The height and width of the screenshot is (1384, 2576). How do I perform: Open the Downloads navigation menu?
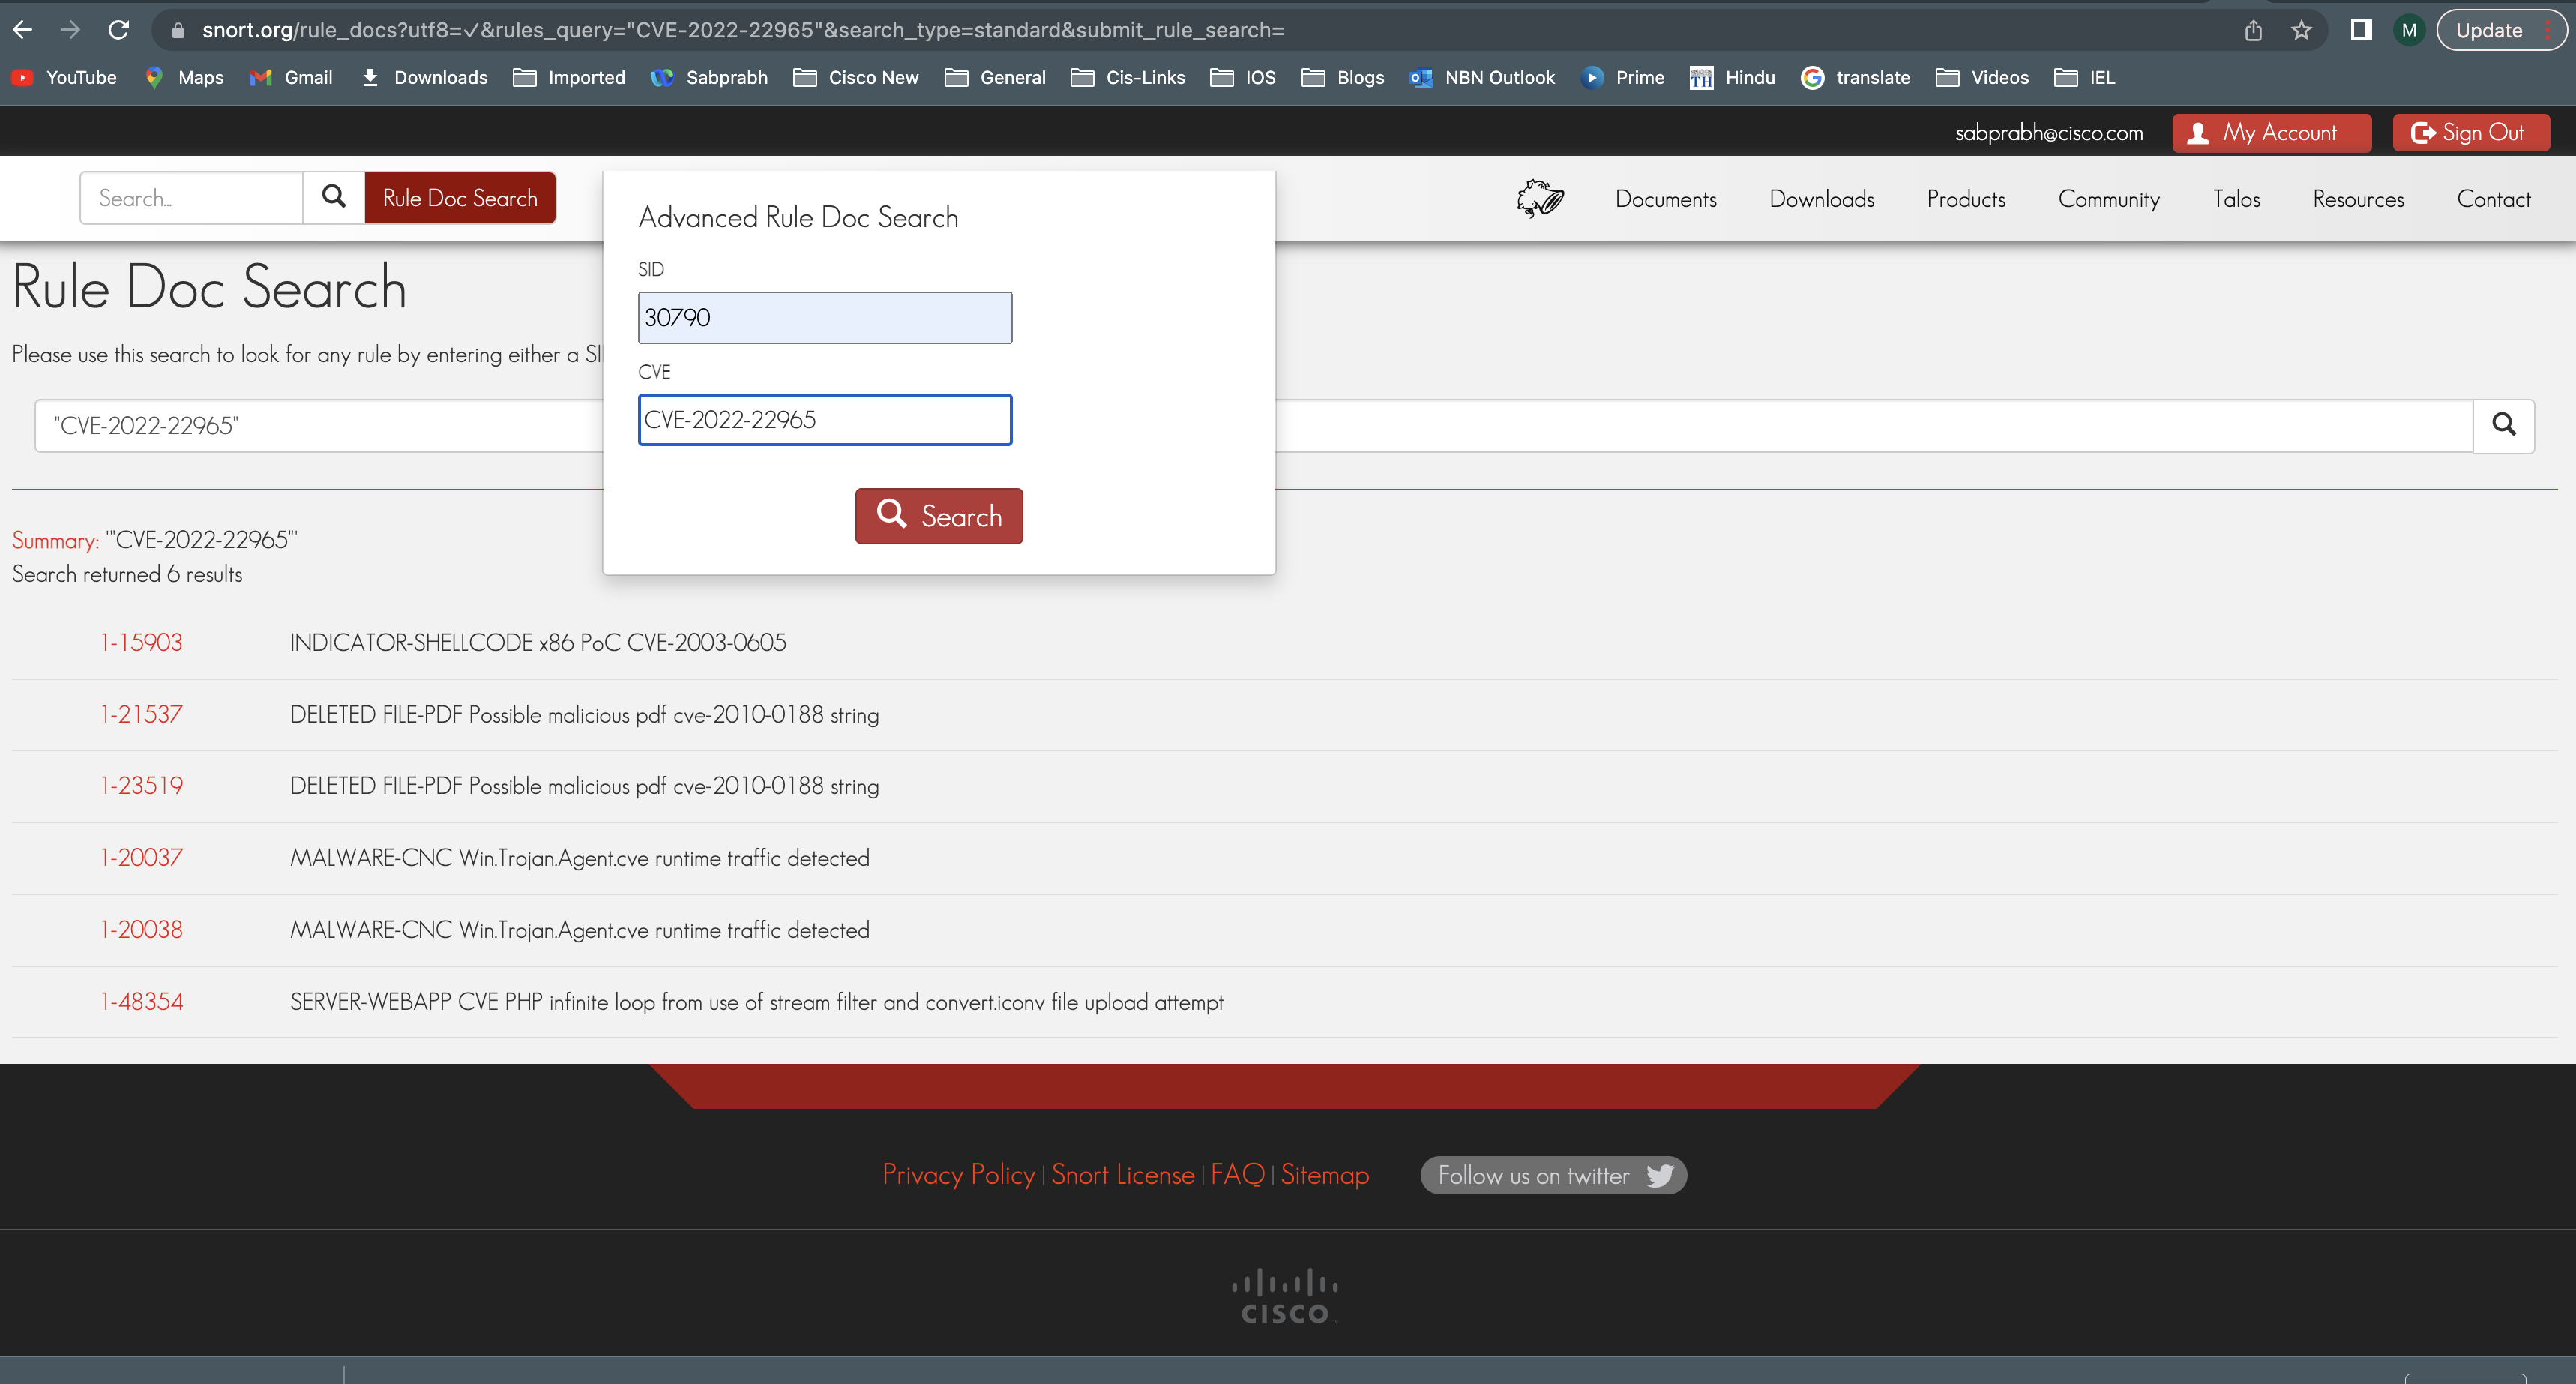(1821, 199)
